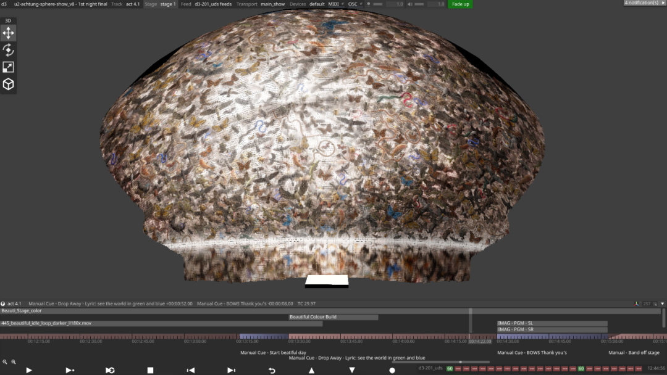Click the brightness value 1.0 field
This screenshot has height=375, width=667.
pyautogui.click(x=395, y=4)
